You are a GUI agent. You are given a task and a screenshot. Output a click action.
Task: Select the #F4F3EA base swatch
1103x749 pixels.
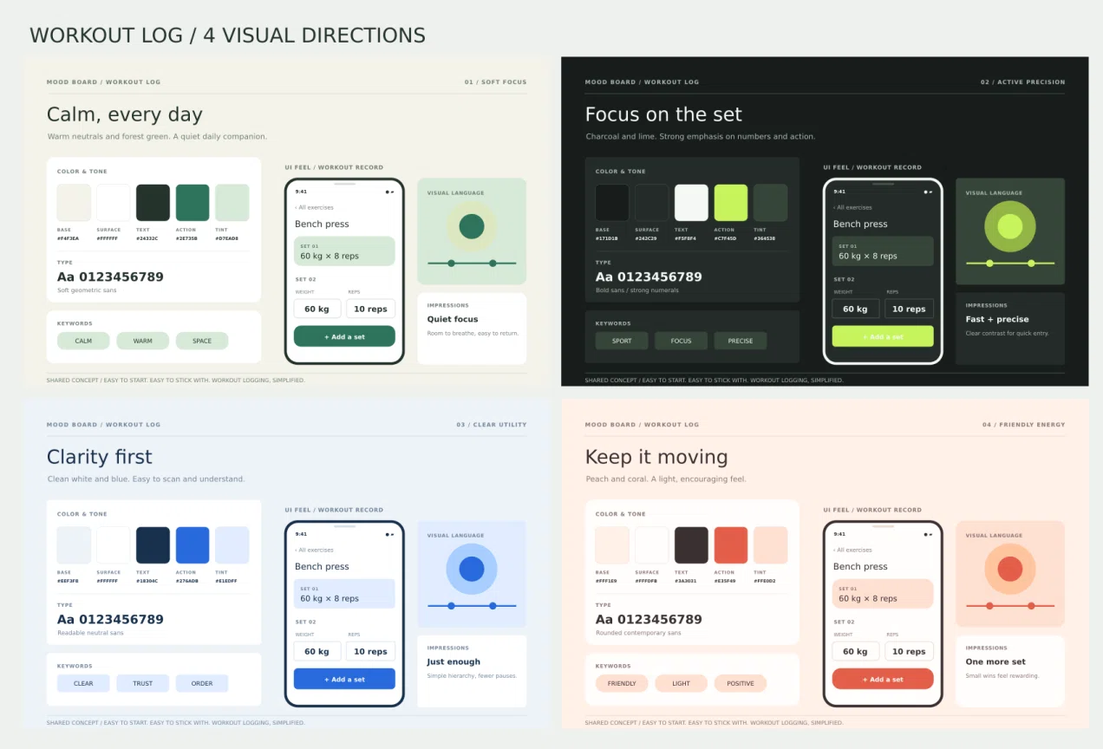coord(74,203)
